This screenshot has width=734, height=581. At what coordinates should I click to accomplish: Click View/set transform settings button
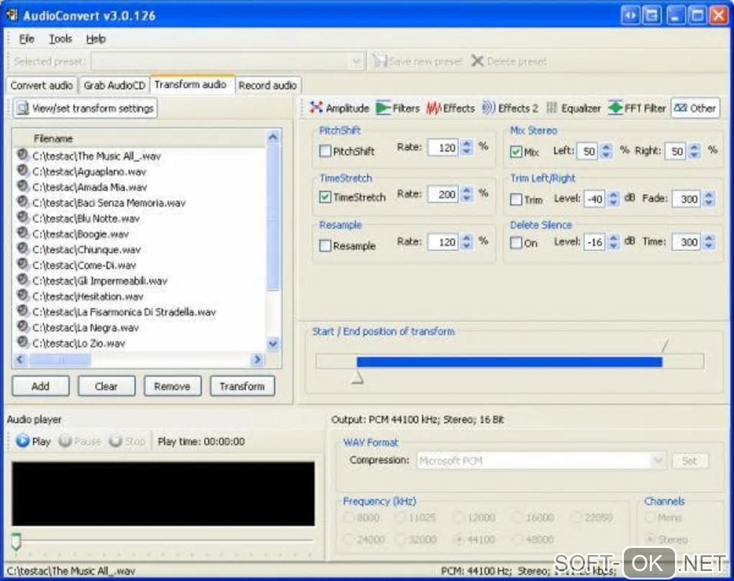point(85,108)
